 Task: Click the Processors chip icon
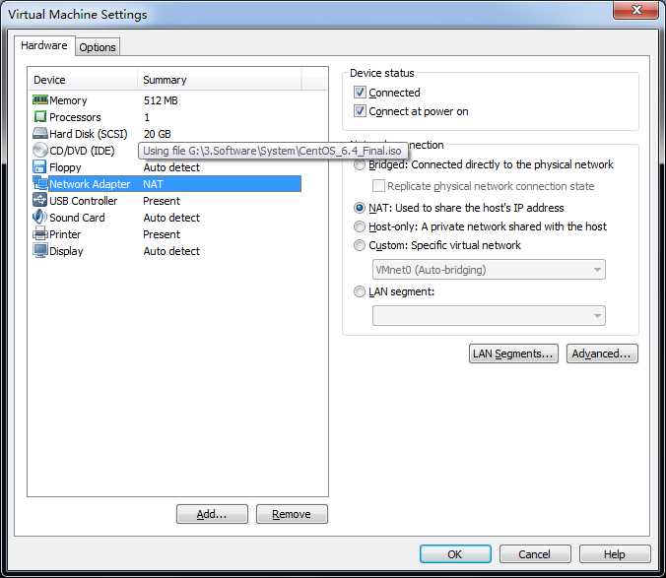[x=40, y=117]
